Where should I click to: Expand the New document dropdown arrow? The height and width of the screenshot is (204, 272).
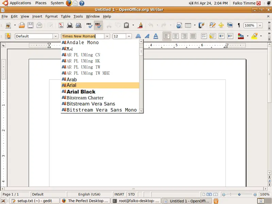coord(15,25)
